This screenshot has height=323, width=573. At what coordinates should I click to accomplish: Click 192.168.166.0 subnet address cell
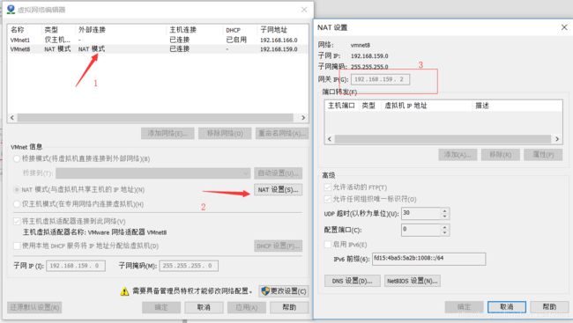(279, 40)
